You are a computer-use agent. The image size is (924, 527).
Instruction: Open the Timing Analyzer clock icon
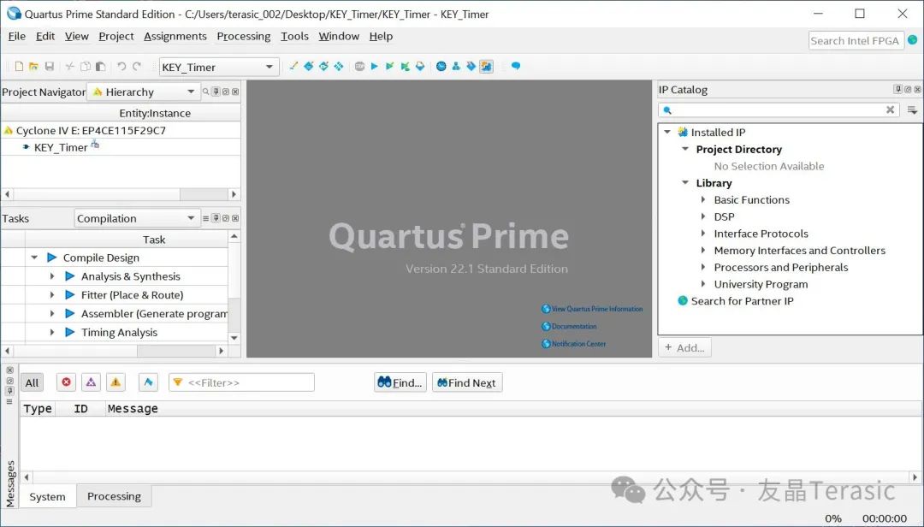point(441,66)
